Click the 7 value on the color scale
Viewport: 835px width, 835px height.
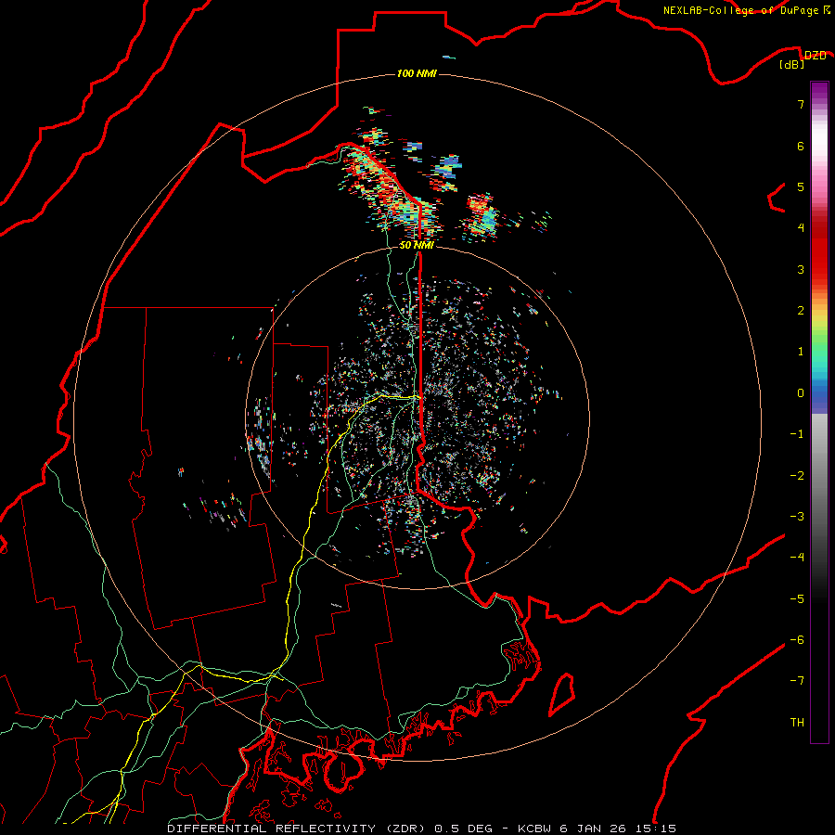[x=801, y=104]
